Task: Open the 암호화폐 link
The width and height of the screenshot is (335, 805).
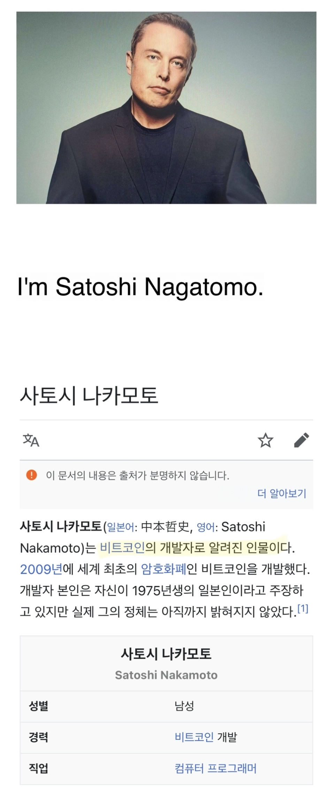Action: [x=163, y=569]
